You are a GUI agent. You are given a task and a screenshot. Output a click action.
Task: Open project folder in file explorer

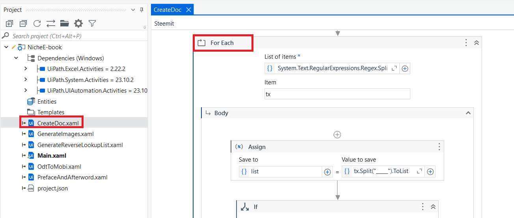pyautogui.click(x=65, y=24)
